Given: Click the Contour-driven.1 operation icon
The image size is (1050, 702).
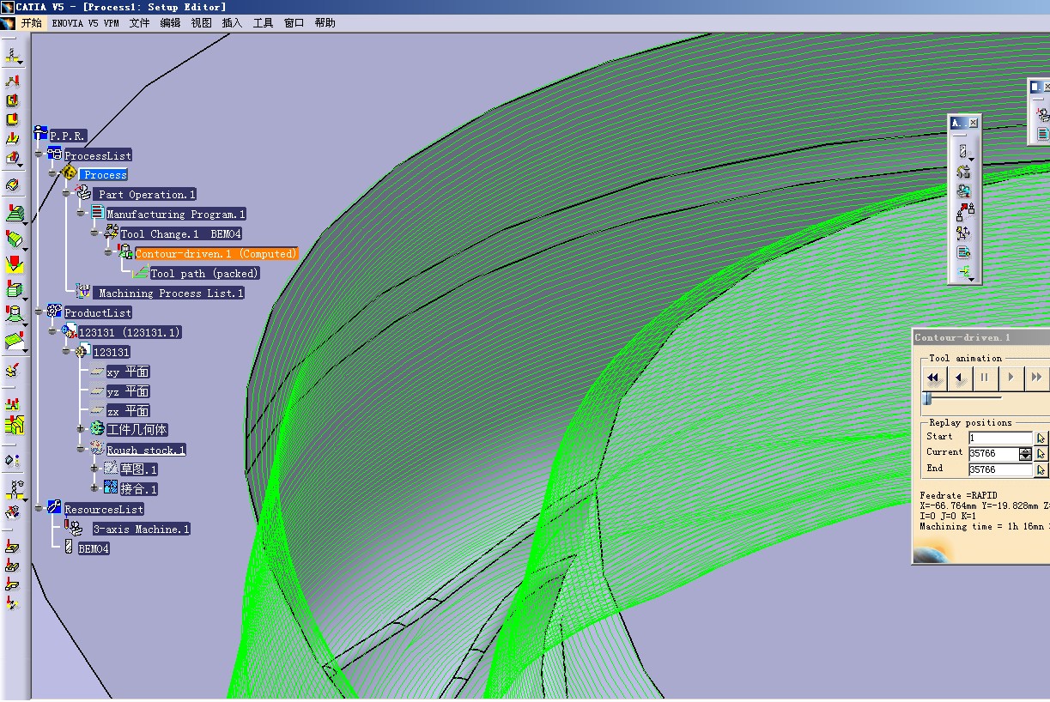Looking at the screenshot, I should (125, 252).
